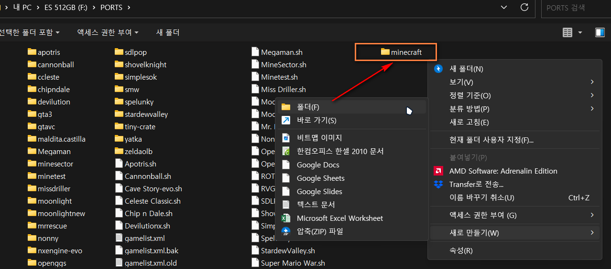Expand the 보기(V) context submenu
This screenshot has width=611, height=269.
click(x=514, y=82)
